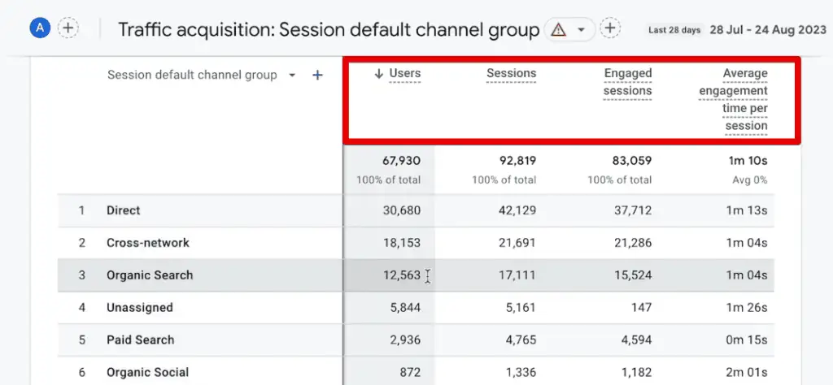
Task: Select the Paid Search channel row
Action: tap(416, 340)
